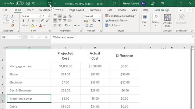Click the Copy icon
The image size is (195, 109).
click(12, 21)
